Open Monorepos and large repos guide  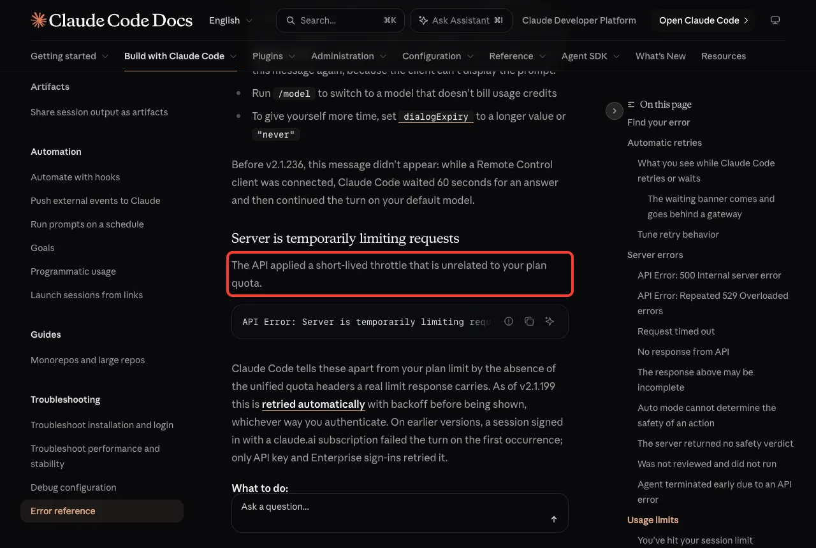pyautogui.click(x=88, y=360)
